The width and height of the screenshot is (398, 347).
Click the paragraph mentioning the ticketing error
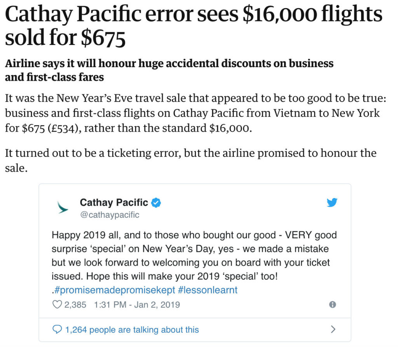coord(190,160)
